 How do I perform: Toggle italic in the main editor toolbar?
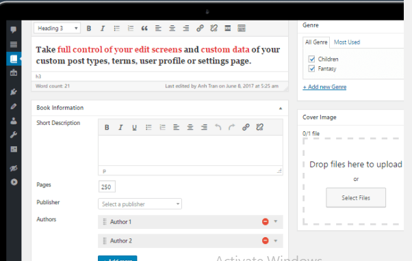point(103,28)
